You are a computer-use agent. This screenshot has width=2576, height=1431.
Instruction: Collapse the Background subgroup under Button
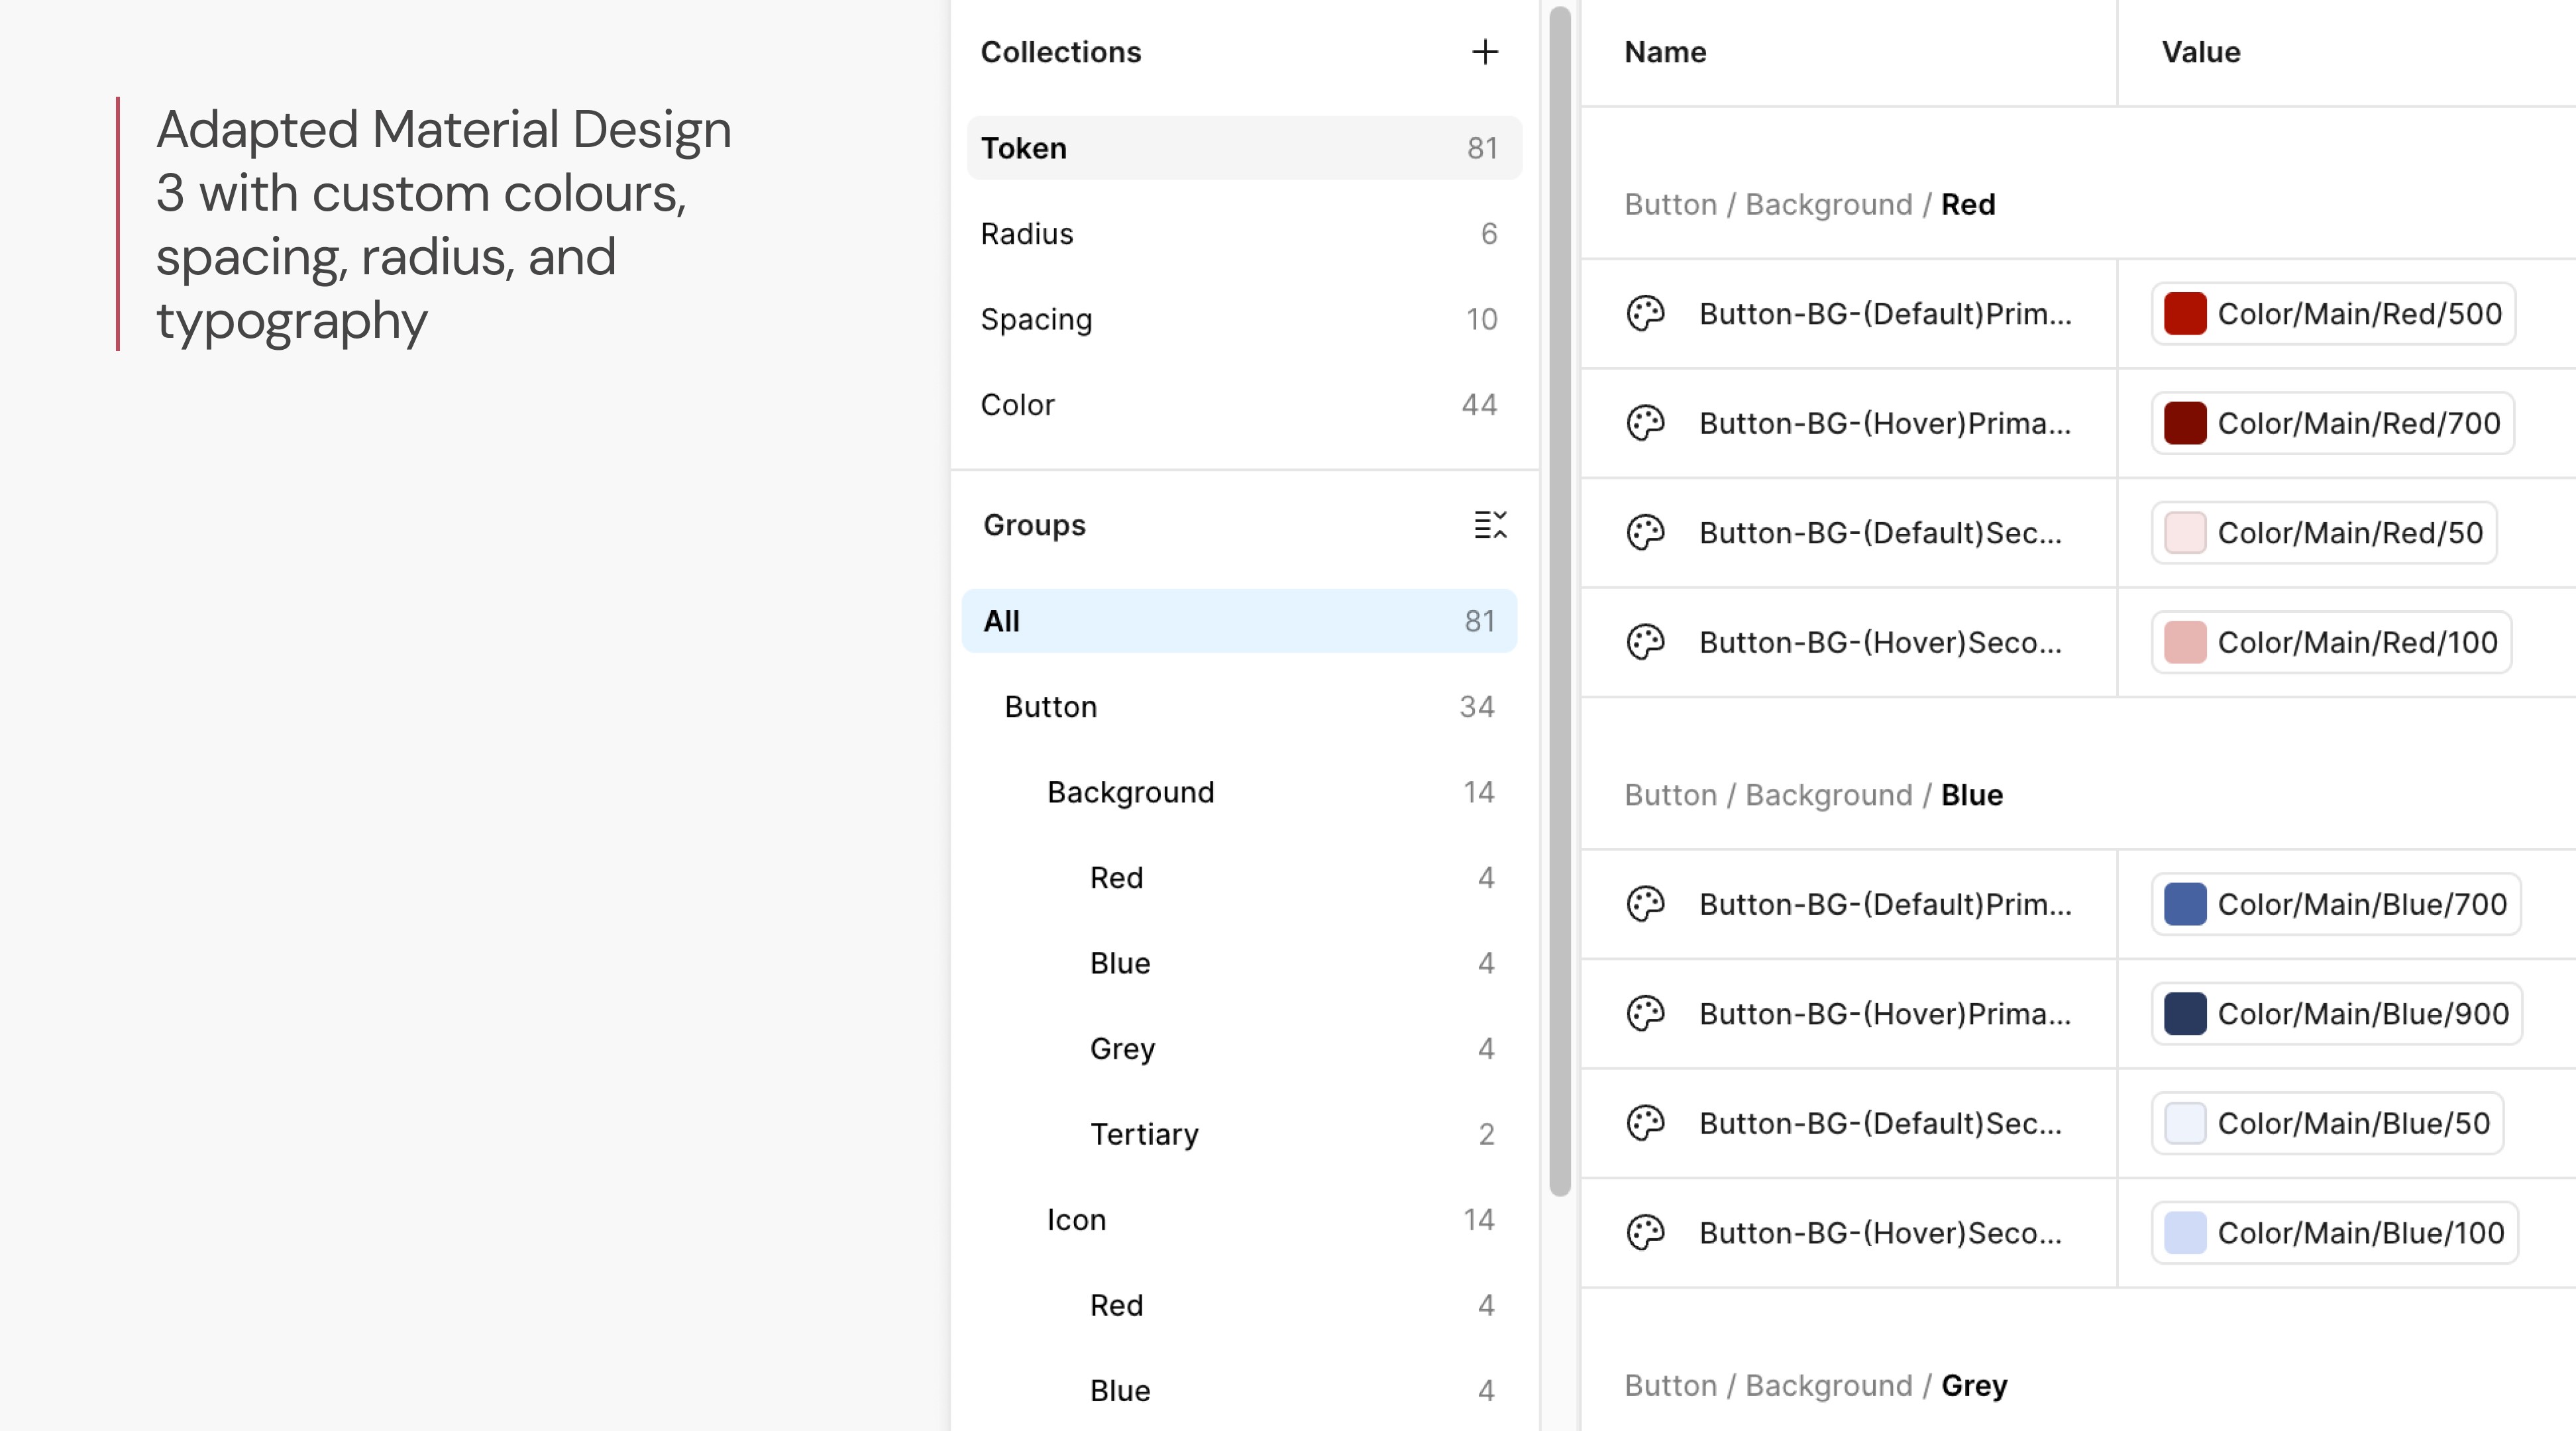tap(1130, 792)
